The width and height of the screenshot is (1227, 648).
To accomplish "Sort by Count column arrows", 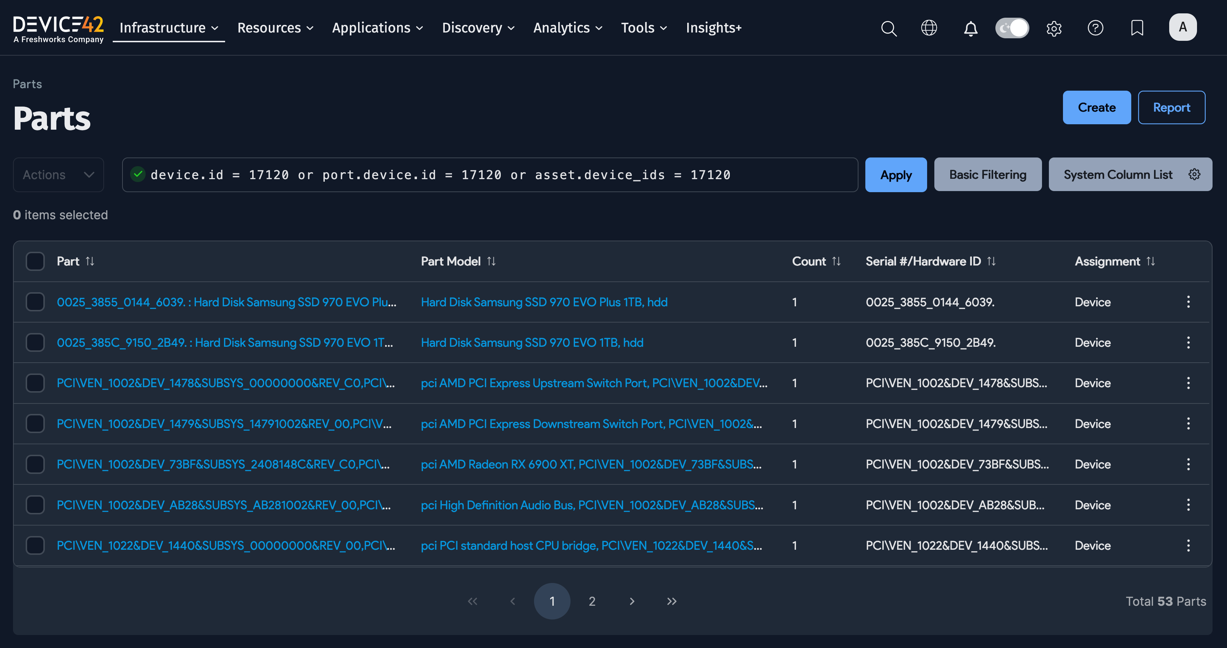I will tap(836, 261).
